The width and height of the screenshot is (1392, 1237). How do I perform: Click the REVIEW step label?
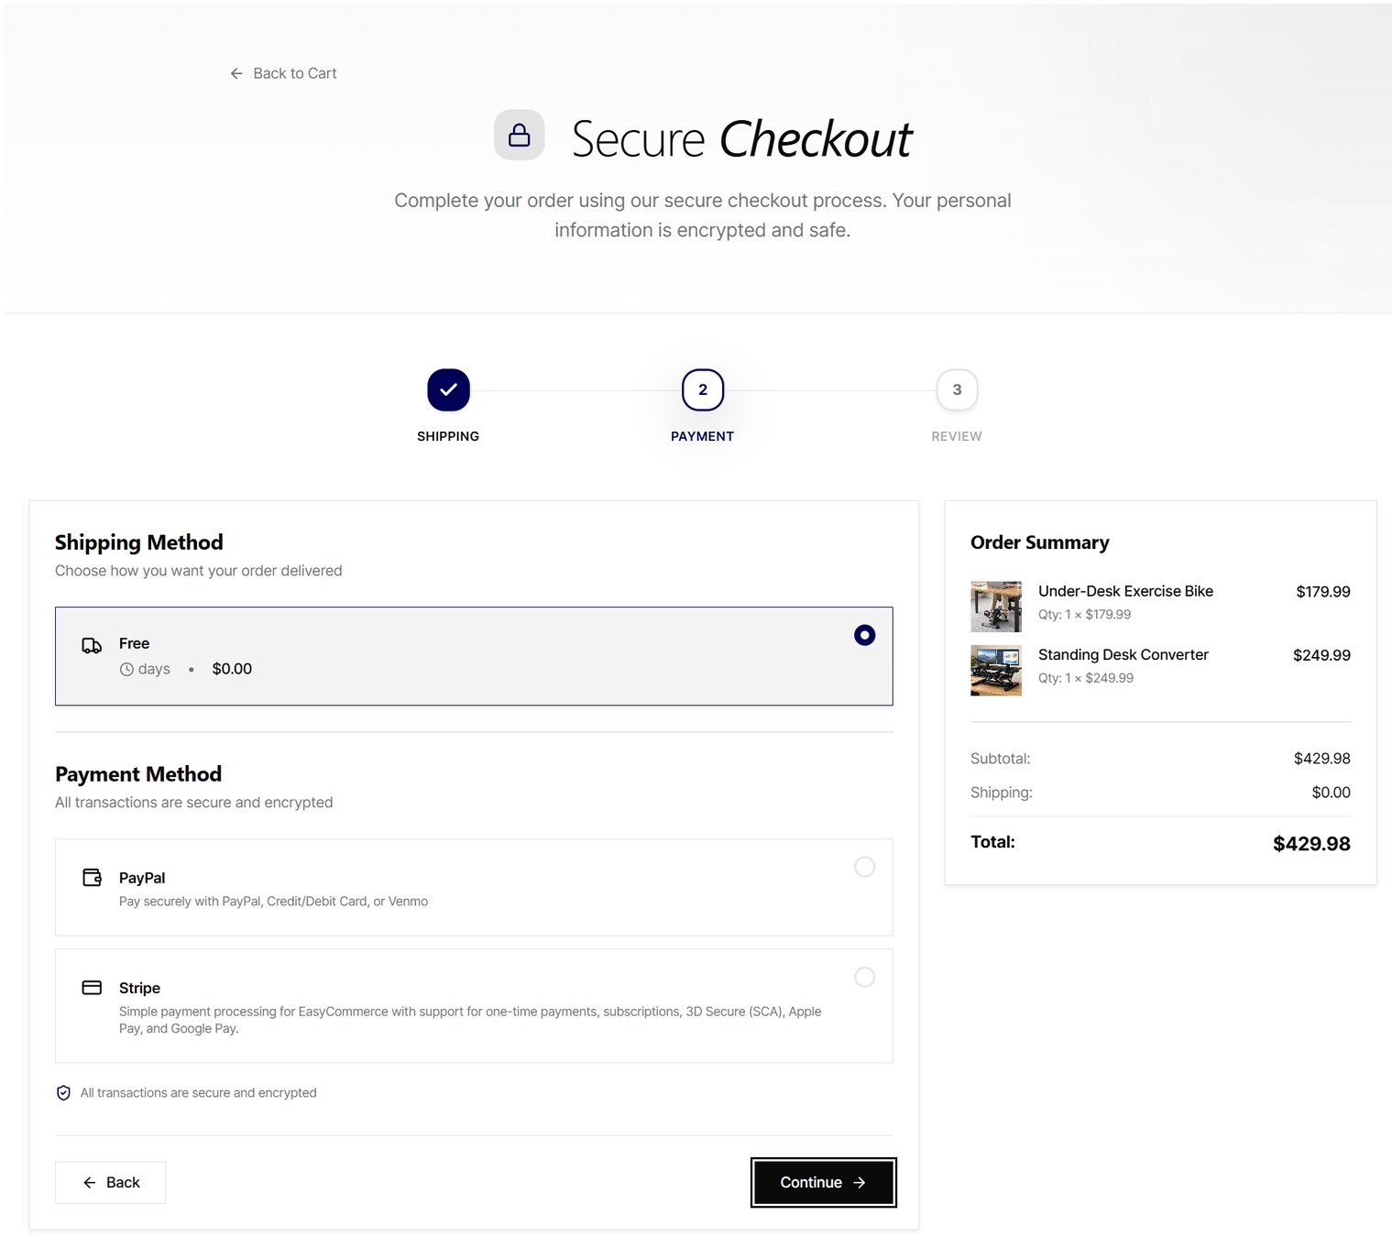click(x=957, y=436)
